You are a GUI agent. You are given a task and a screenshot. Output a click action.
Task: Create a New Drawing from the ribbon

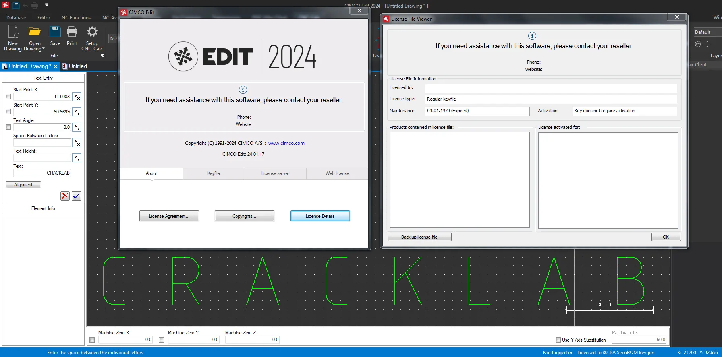[x=13, y=38]
